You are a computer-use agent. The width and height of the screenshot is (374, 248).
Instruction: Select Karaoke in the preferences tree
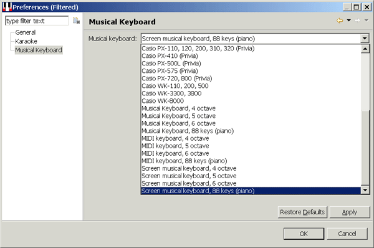coord(26,41)
